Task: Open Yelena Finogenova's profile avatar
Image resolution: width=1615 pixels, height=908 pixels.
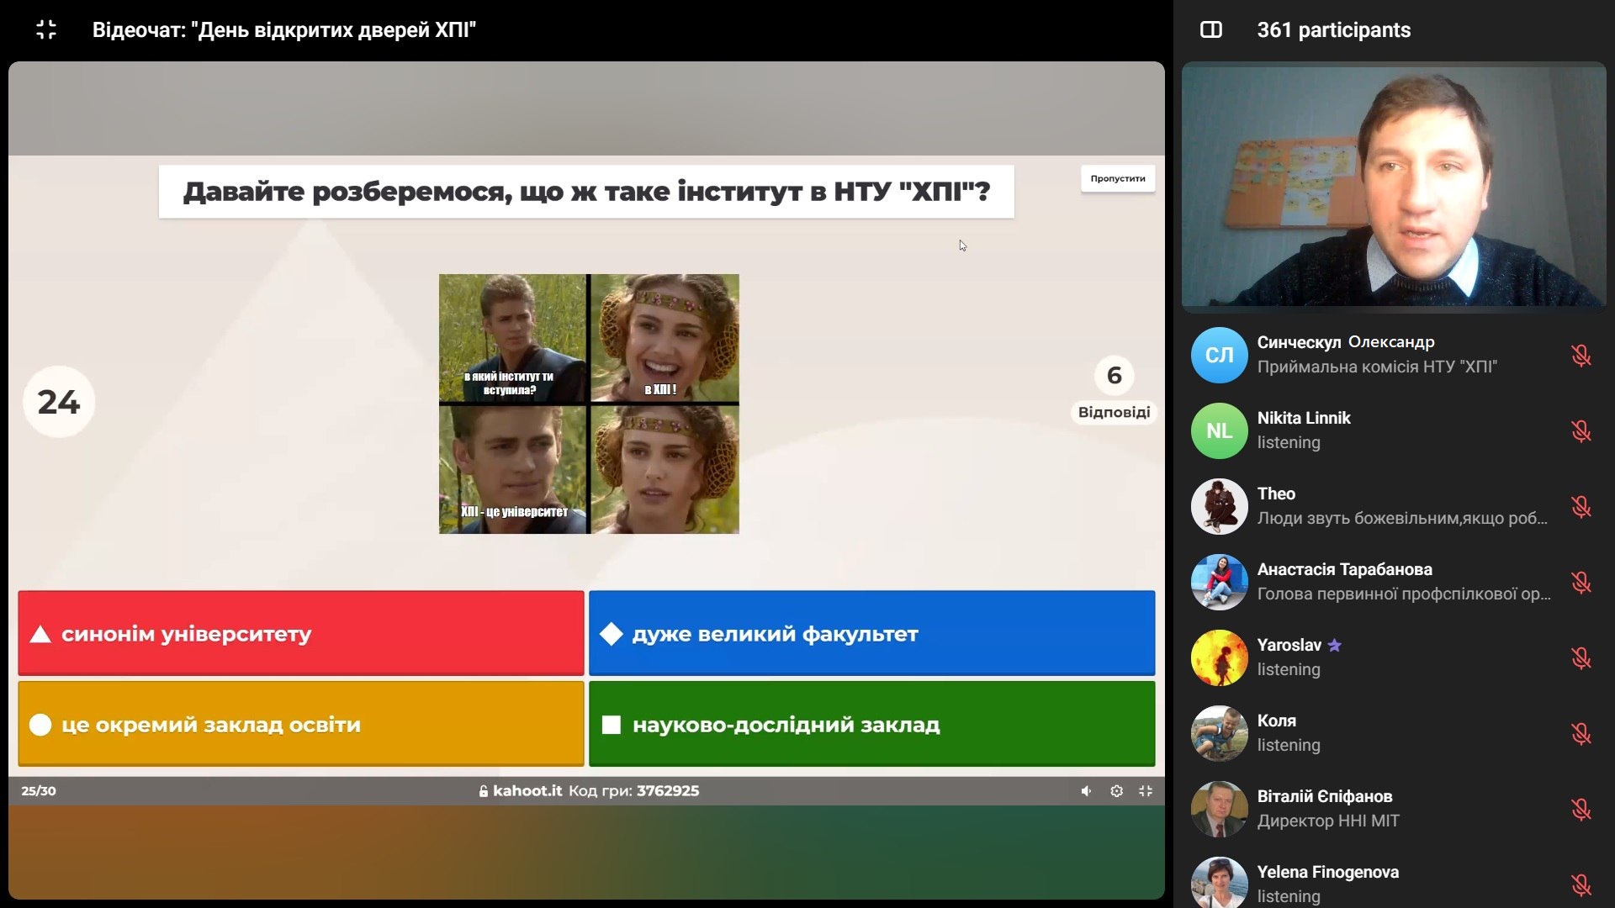Action: point(1219,883)
